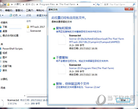Choose 复制，但保留这两个文件 option
Image resolution: width=138 pixels, height=109 pixels.
[x=73, y=84]
